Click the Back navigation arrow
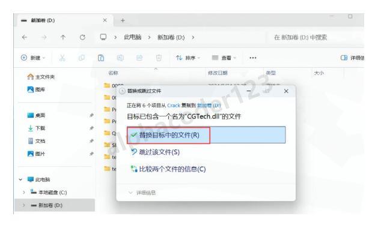Image resolution: width=378 pixels, height=228 pixels. [25, 37]
